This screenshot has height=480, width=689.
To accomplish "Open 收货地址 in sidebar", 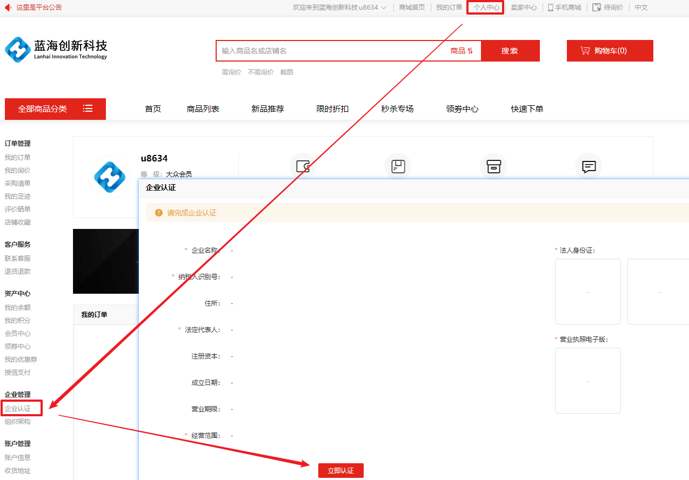I will pyautogui.click(x=18, y=471).
